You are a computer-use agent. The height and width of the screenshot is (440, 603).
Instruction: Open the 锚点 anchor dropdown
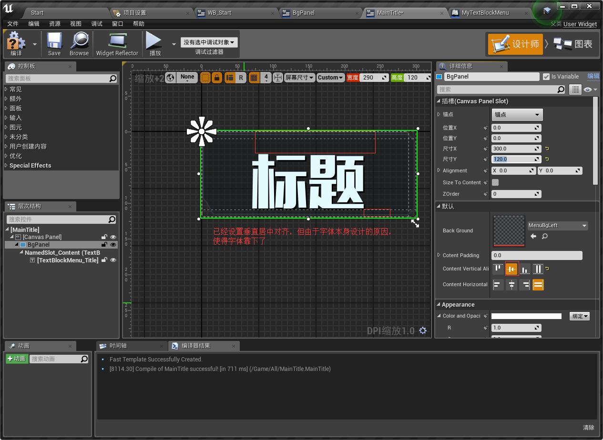(x=517, y=114)
